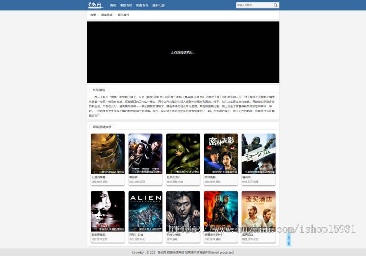Open 电视专区 in the top navigation
The height and width of the screenshot is (256, 366).
tap(142, 5)
